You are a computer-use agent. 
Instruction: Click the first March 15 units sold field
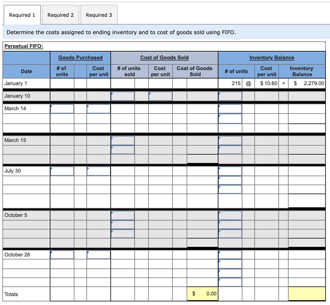tap(122, 141)
